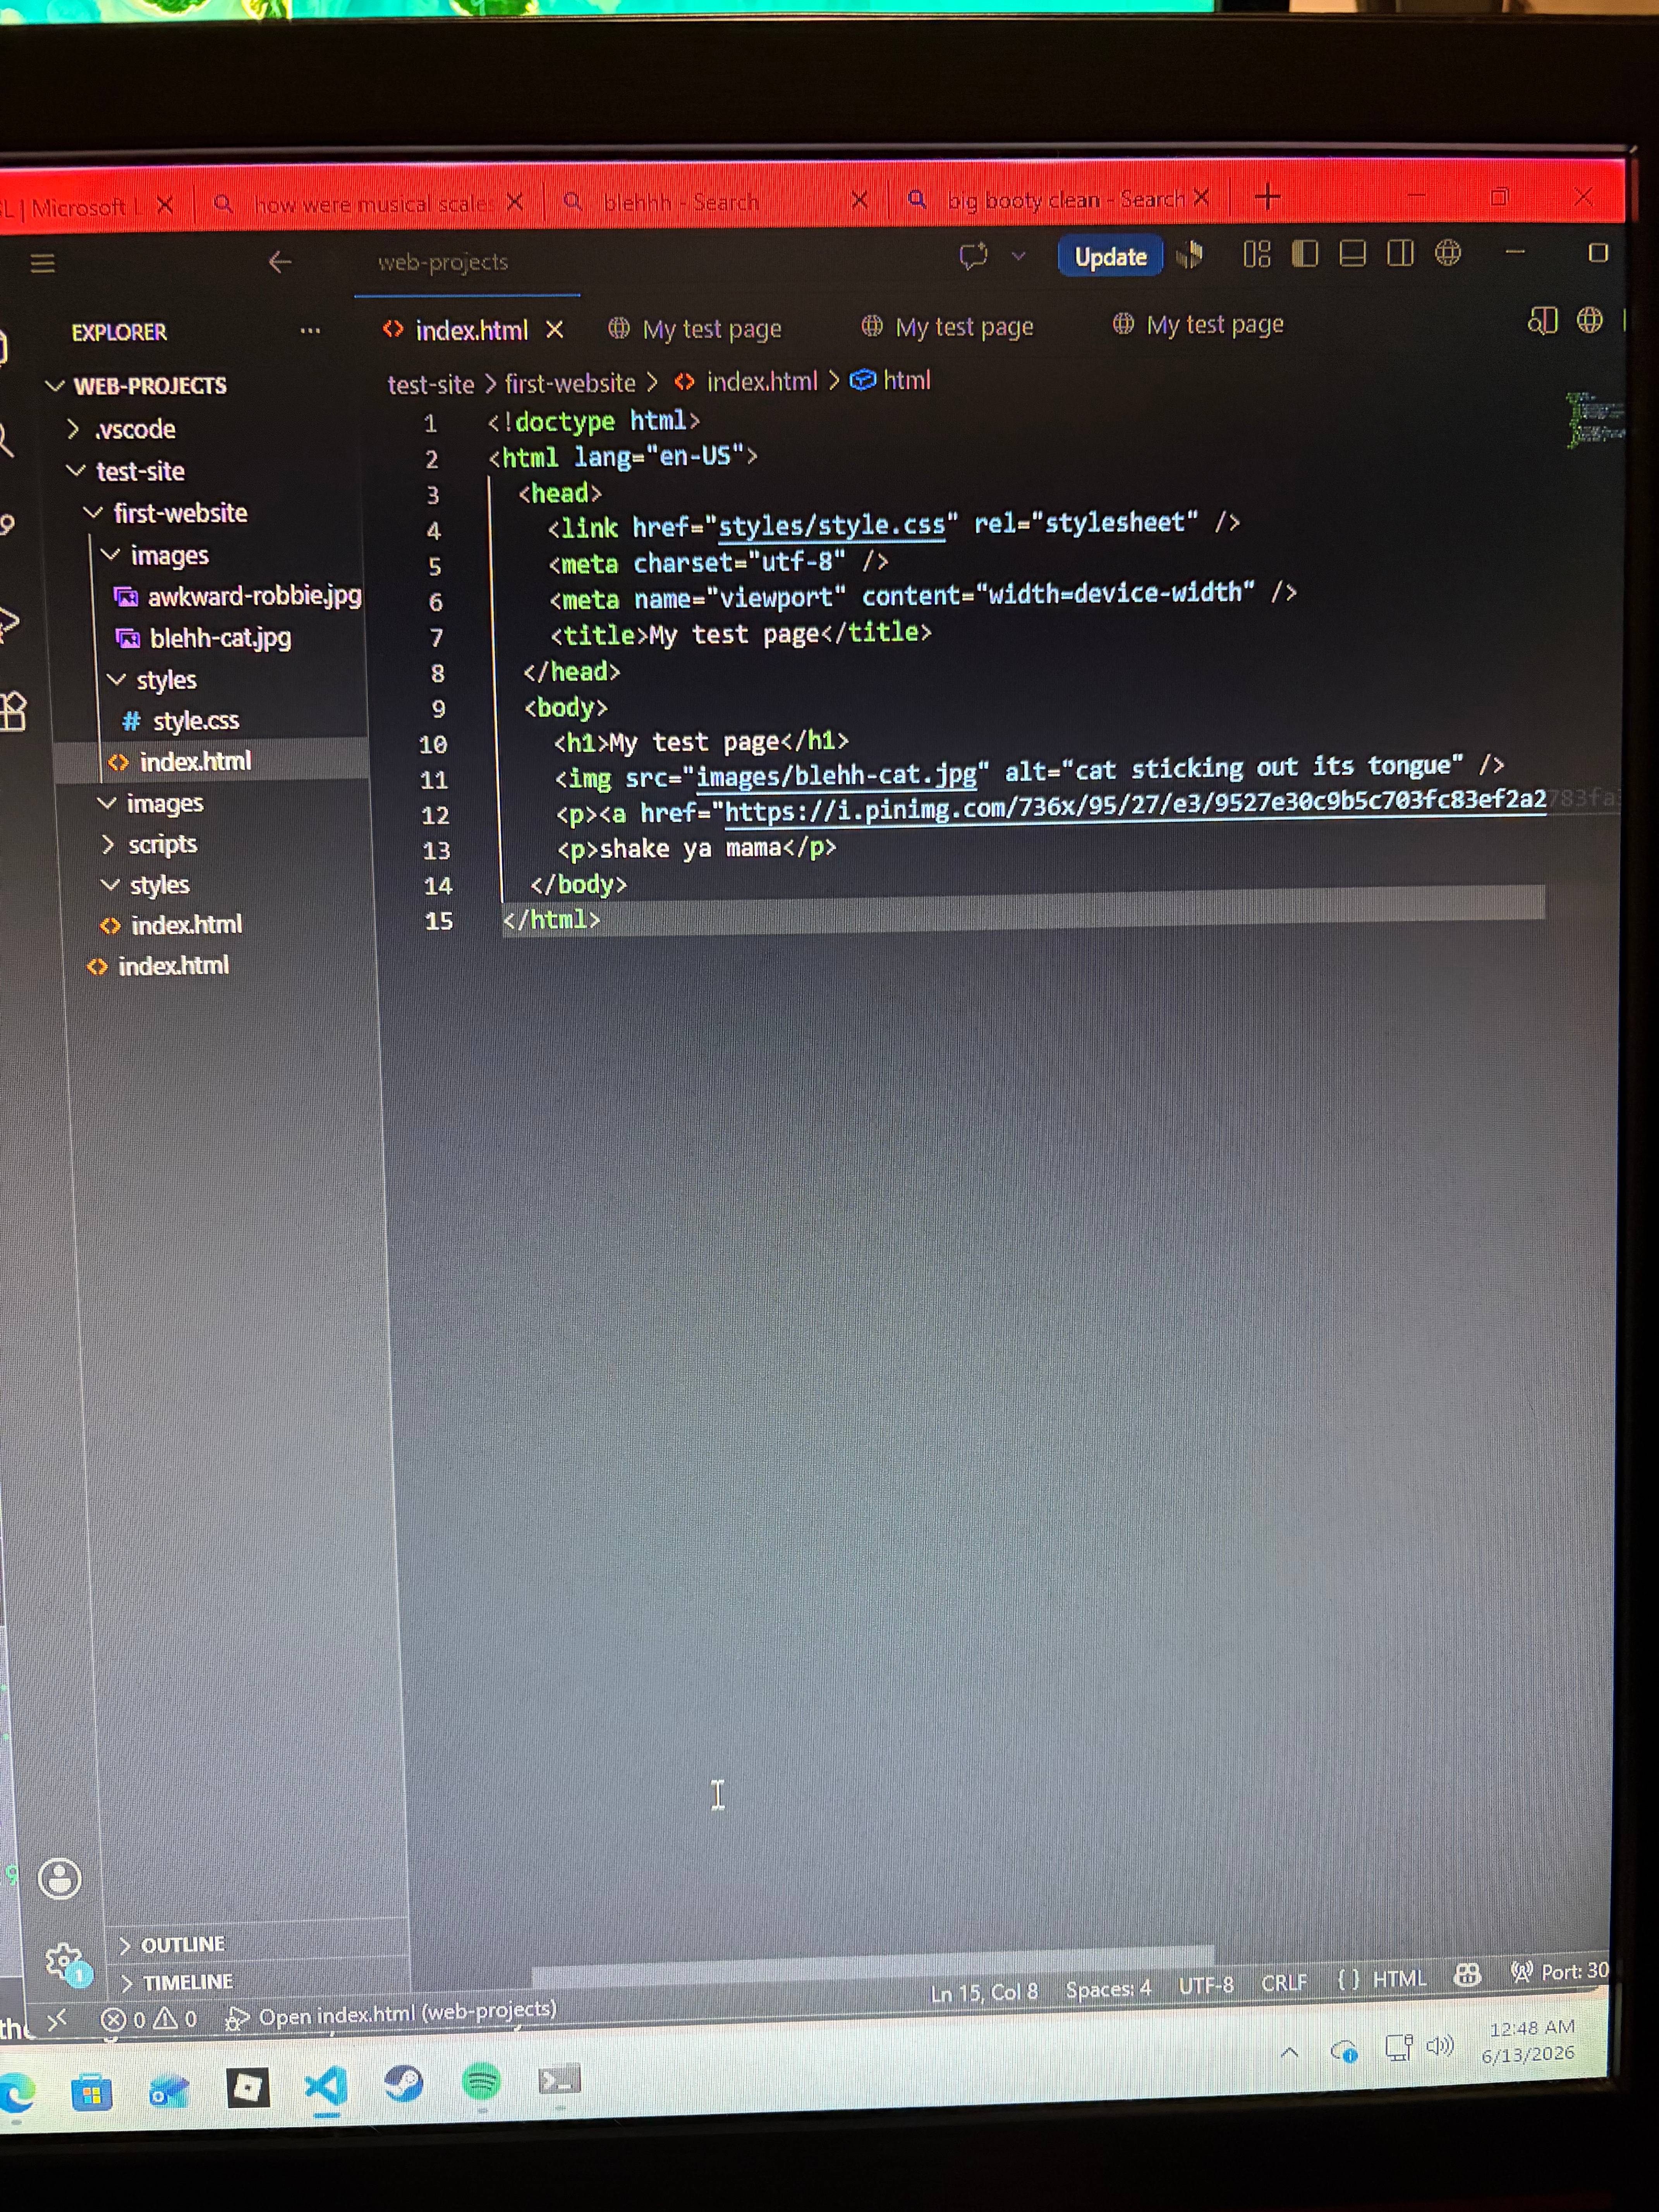Expand the OUTLINE section
Image resolution: width=1659 pixels, height=2212 pixels.
pyautogui.click(x=172, y=1944)
